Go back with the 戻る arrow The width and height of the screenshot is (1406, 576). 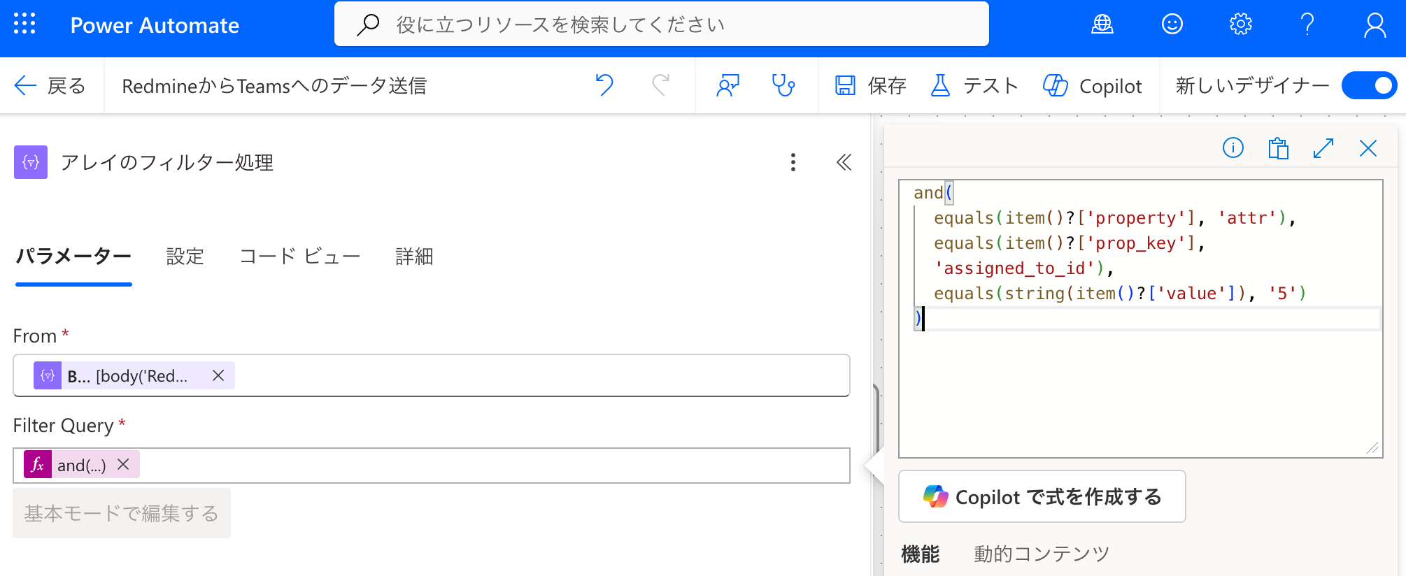(x=50, y=85)
